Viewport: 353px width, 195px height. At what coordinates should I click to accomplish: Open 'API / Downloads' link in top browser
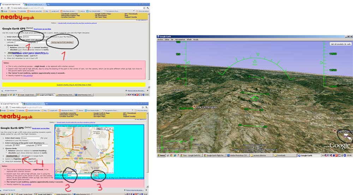tap(131, 14)
